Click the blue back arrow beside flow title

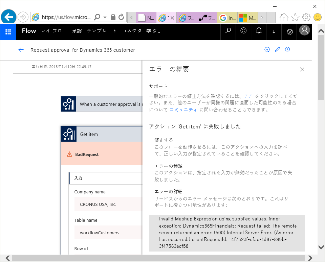tap(21, 50)
